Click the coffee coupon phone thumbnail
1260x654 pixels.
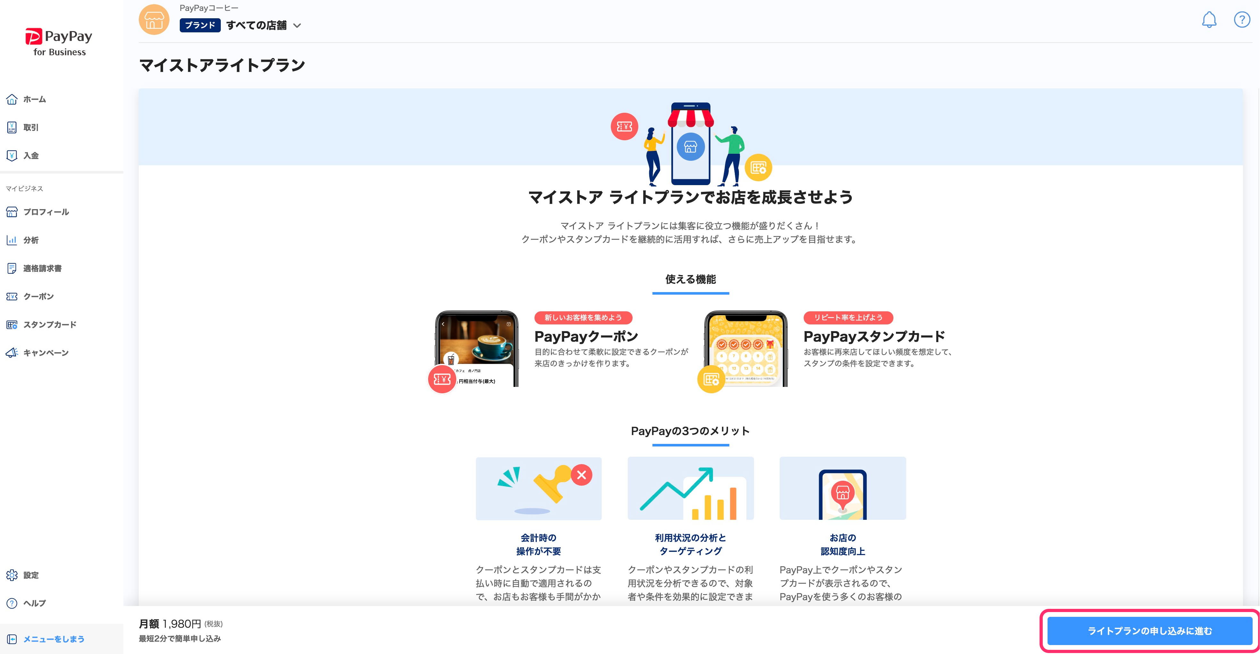pos(477,348)
